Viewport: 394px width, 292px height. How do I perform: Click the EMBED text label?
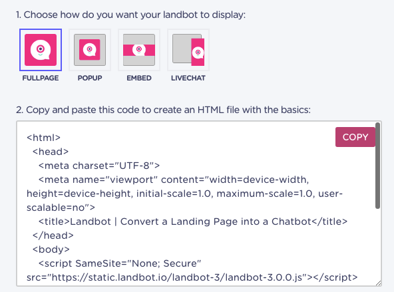tap(139, 78)
